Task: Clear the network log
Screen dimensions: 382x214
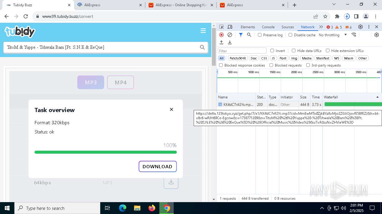Action: (230, 35)
